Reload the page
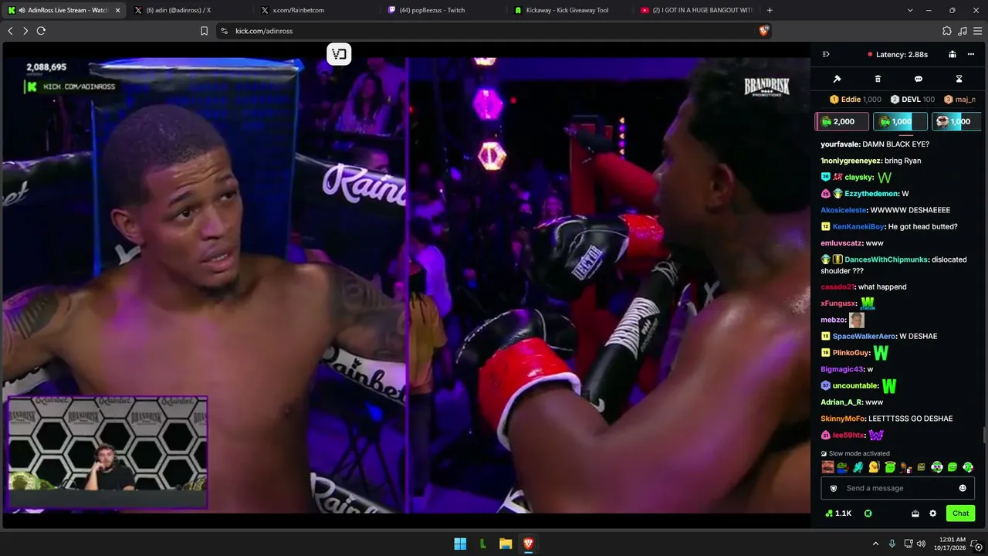This screenshot has width=988, height=556. pyautogui.click(x=41, y=31)
